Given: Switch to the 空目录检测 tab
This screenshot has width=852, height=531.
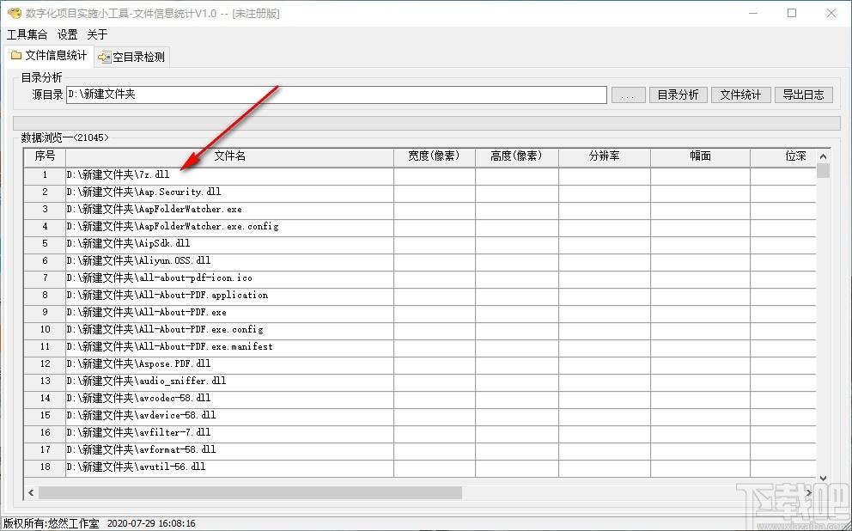Looking at the screenshot, I should pos(132,57).
